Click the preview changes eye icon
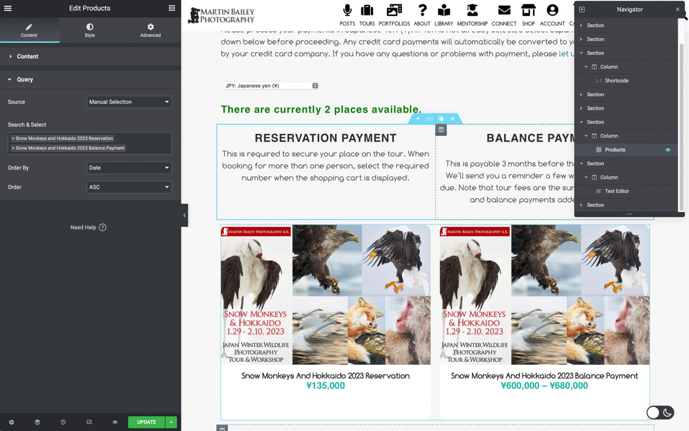Screen dimensions: 689x431 [115, 422]
